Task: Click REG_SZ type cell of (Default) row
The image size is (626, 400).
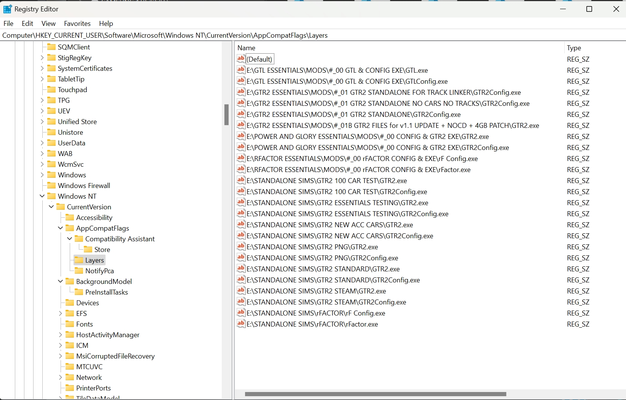Action: (578, 59)
